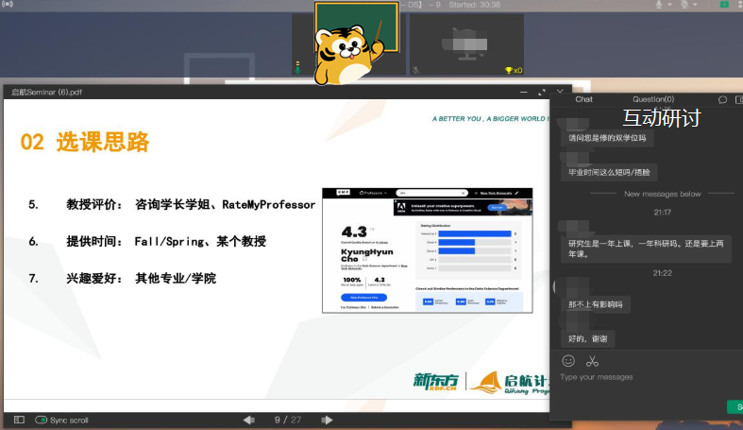This screenshot has height=430, width=743.
Task: Click the 21:22 timestamp in chat
Action: (662, 273)
